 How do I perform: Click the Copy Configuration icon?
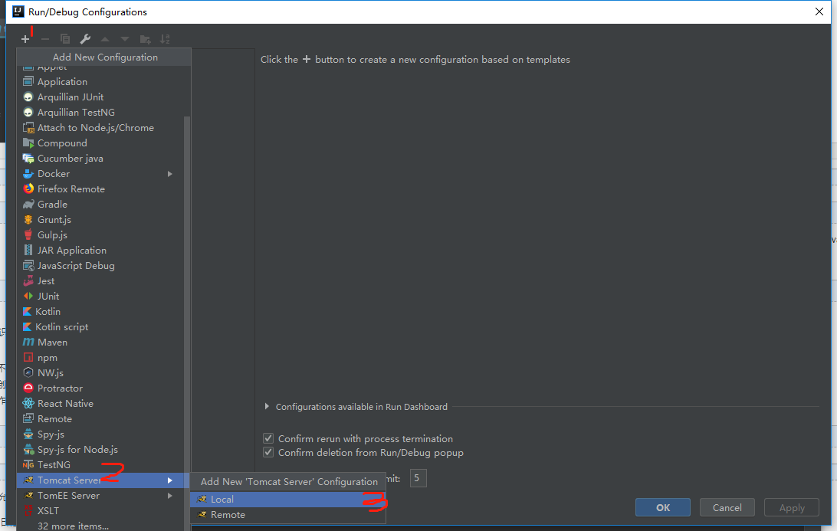pos(65,39)
